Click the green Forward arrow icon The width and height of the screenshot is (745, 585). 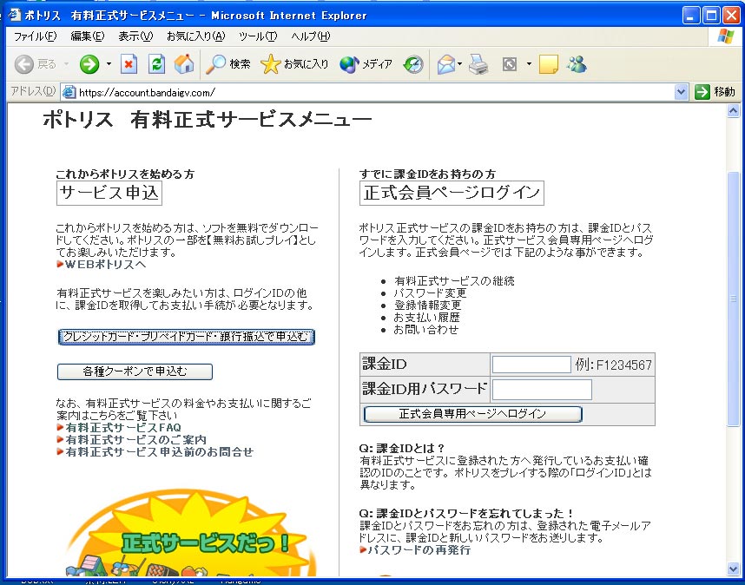[x=89, y=64]
